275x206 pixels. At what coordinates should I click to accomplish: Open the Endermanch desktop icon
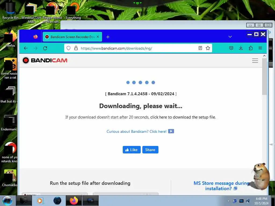coord(9,123)
